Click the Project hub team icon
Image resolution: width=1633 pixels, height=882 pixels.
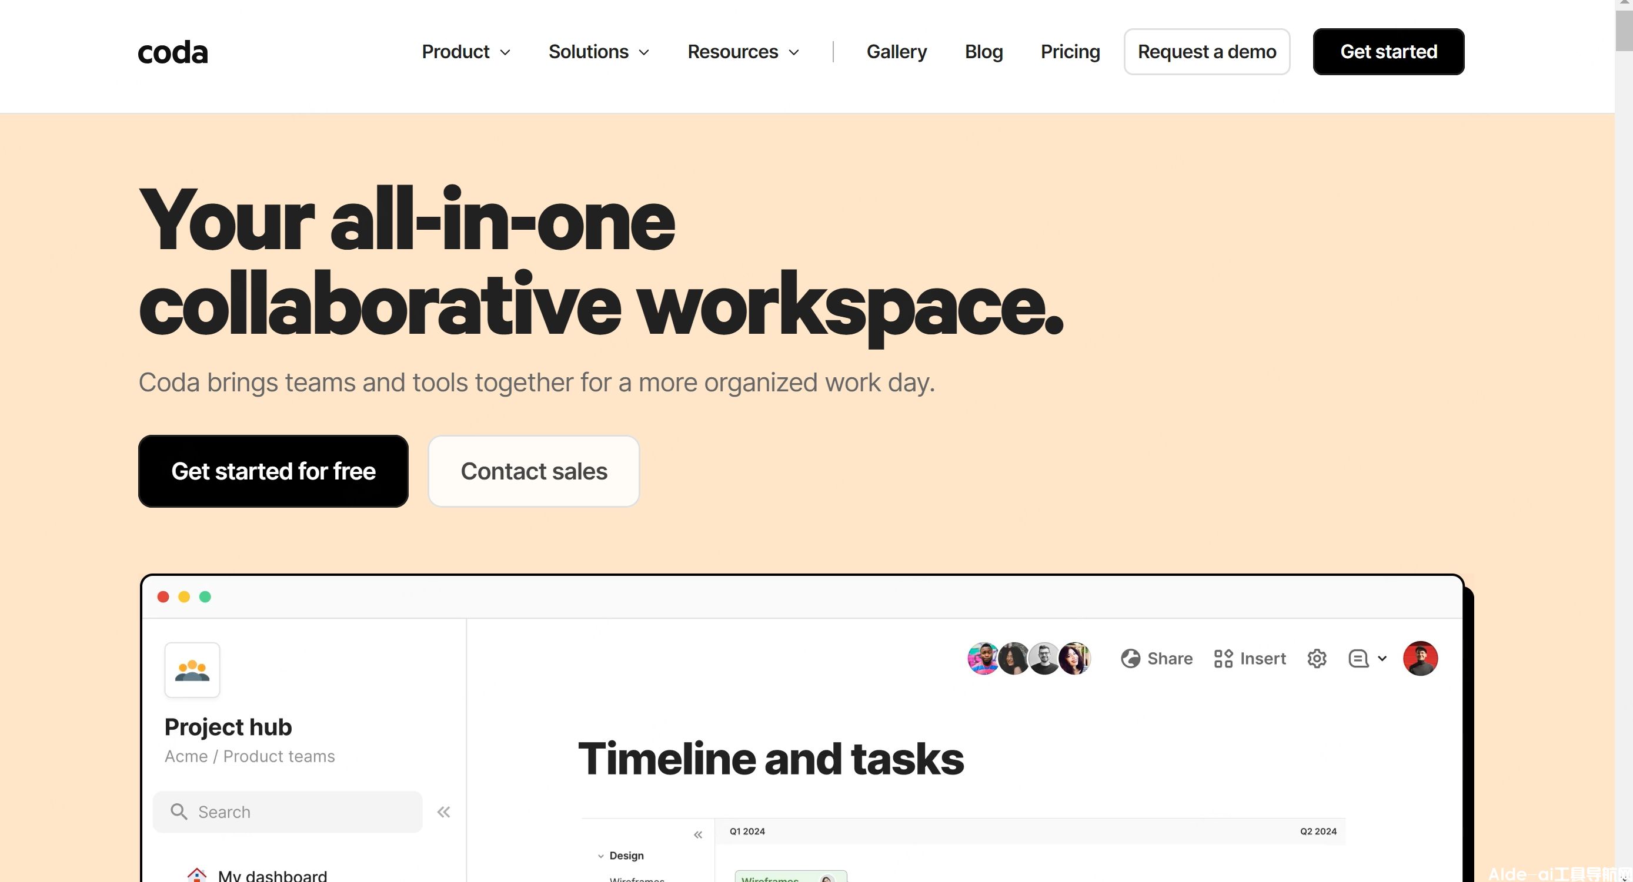[x=192, y=670]
